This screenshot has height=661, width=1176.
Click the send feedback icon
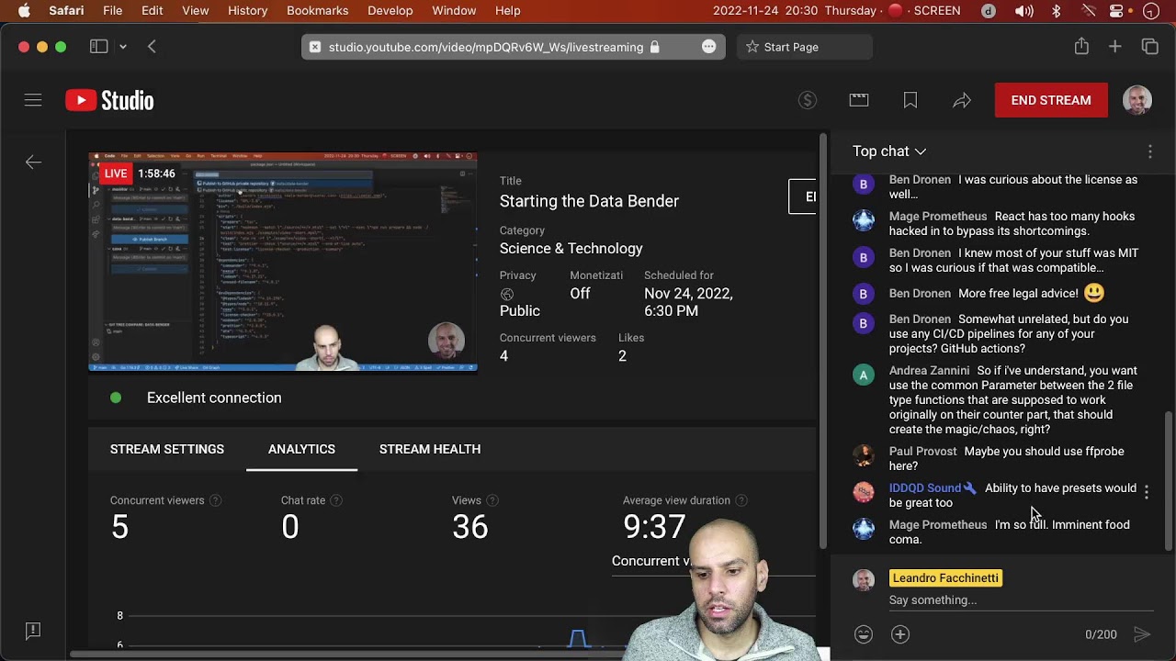click(x=33, y=630)
